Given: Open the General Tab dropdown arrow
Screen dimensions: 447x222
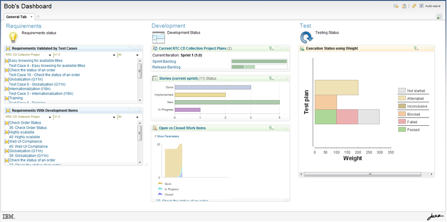Looking at the screenshot, I should (x=32, y=17).
